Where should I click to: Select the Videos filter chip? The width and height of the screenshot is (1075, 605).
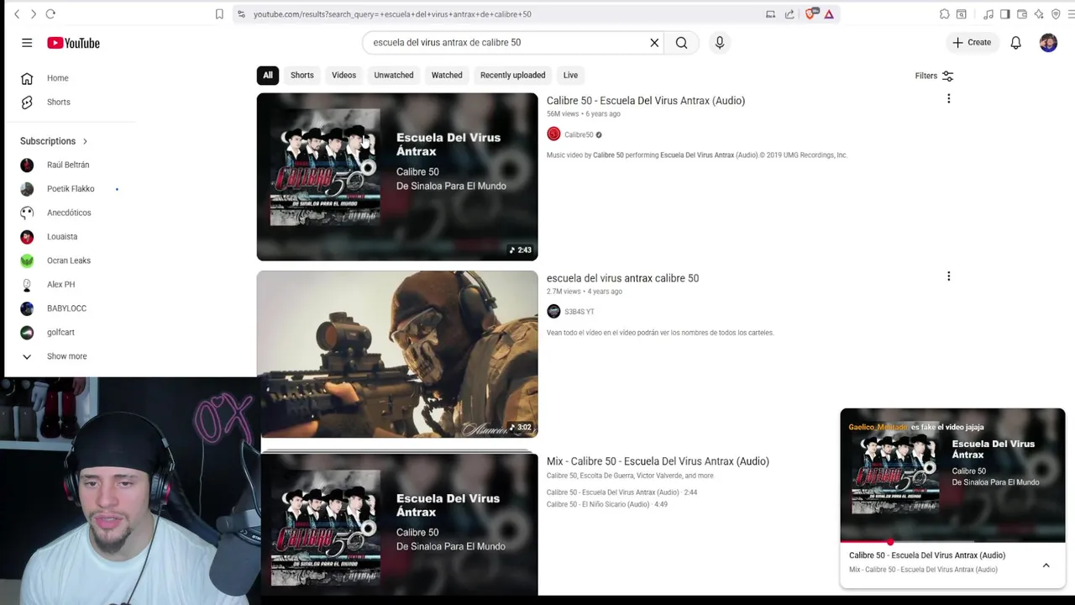(343, 76)
